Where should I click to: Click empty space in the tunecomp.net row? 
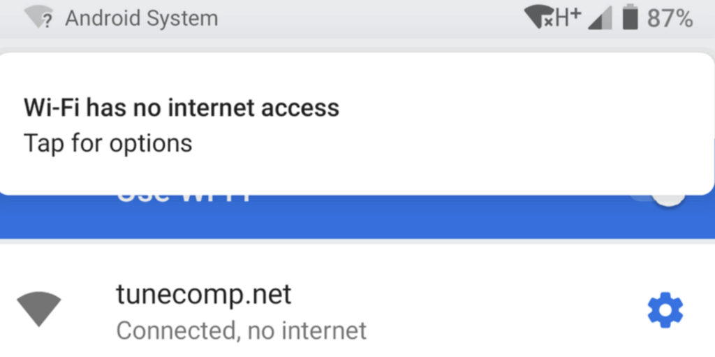click(x=489, y=311)
